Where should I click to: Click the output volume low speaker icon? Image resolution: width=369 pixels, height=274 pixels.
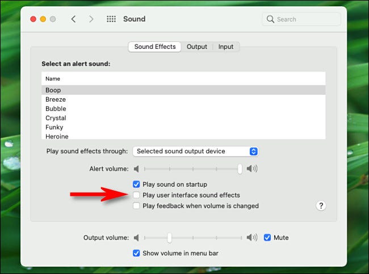pos(136,238)
